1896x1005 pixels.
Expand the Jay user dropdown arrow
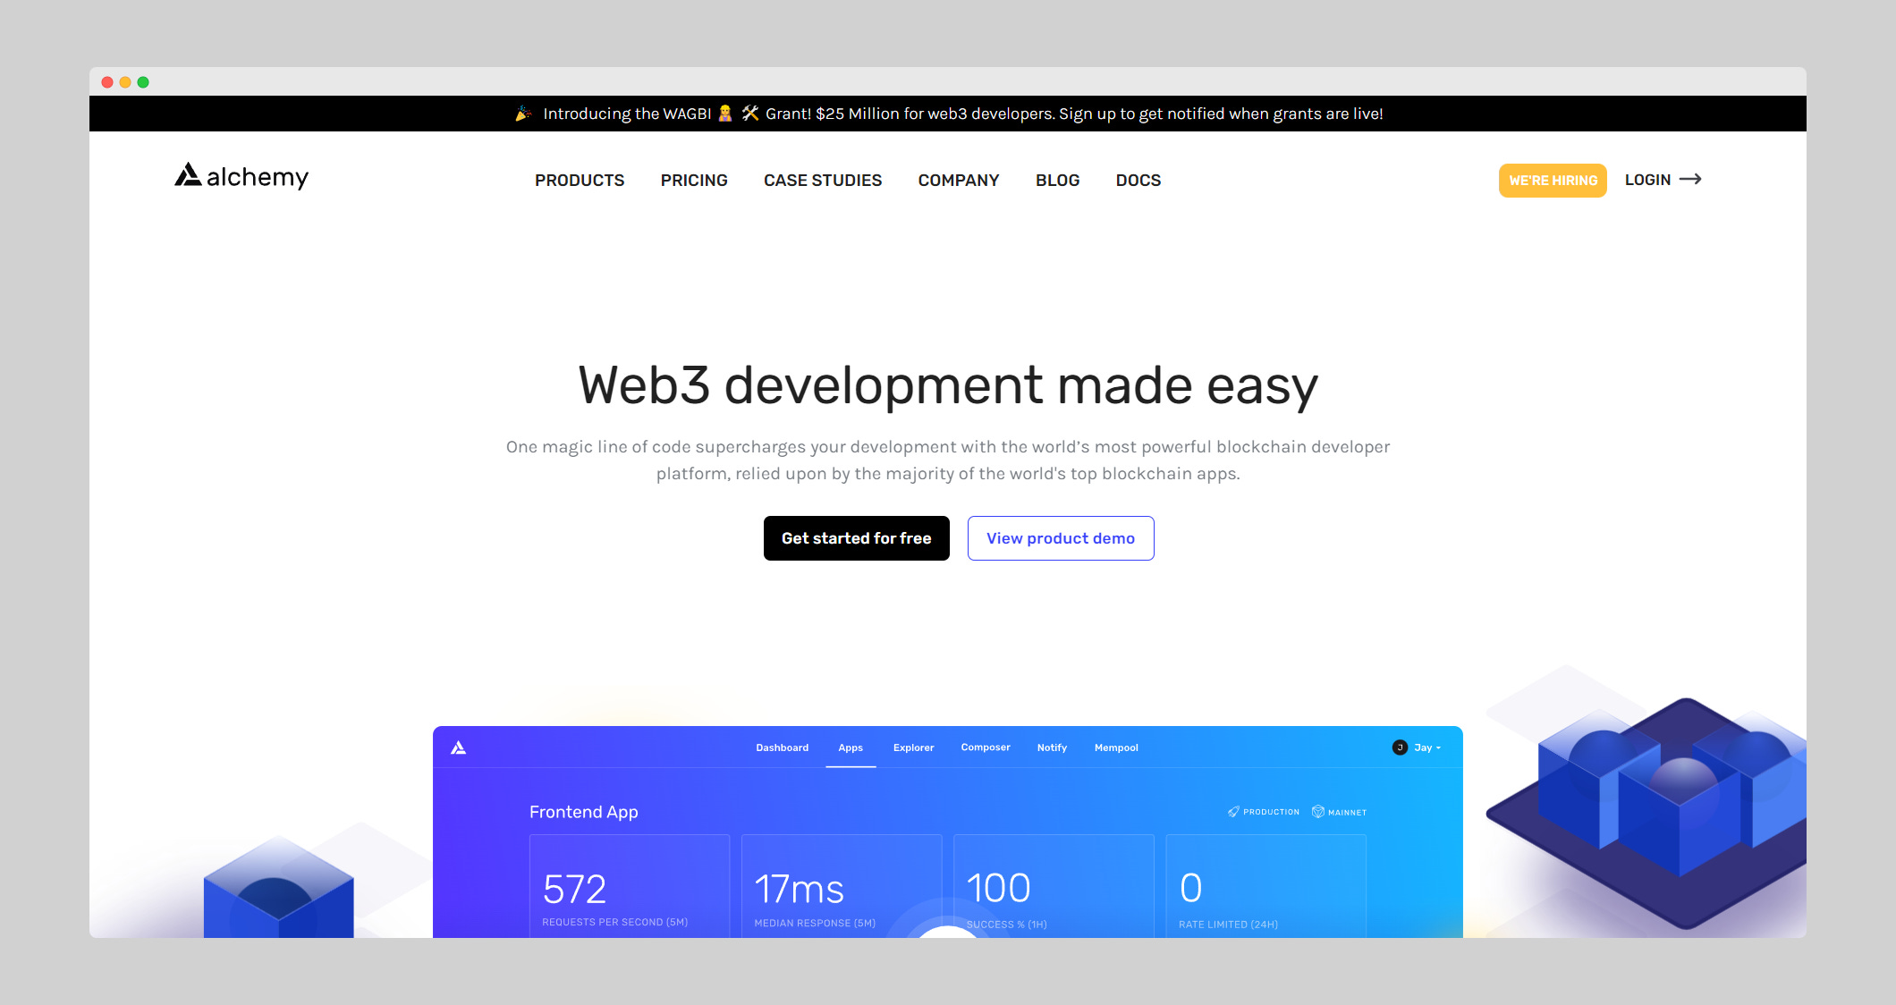[1438, 748]
